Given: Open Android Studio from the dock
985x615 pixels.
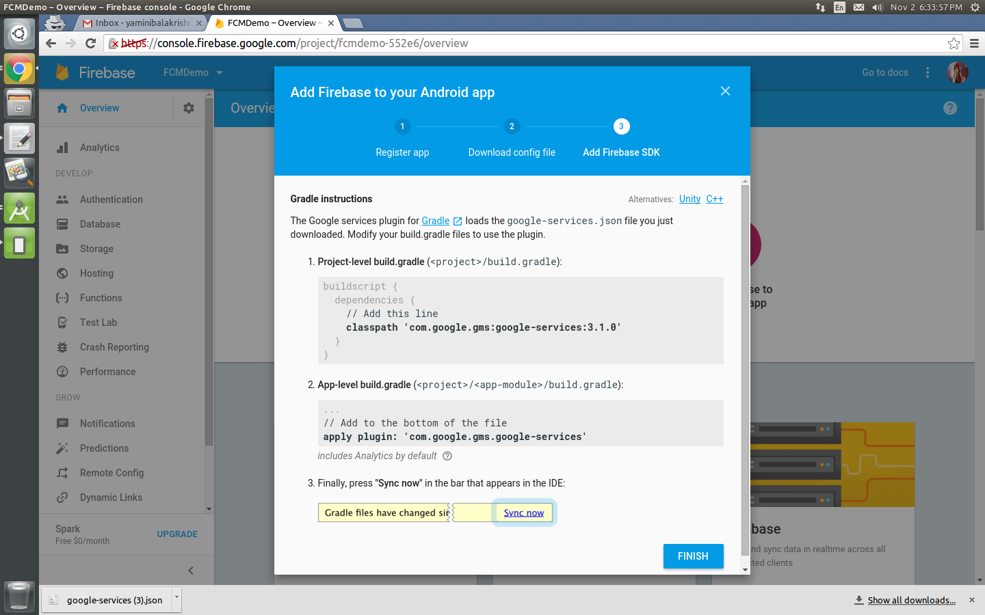Looking at the screenshot, I should (x=19, y=209).
